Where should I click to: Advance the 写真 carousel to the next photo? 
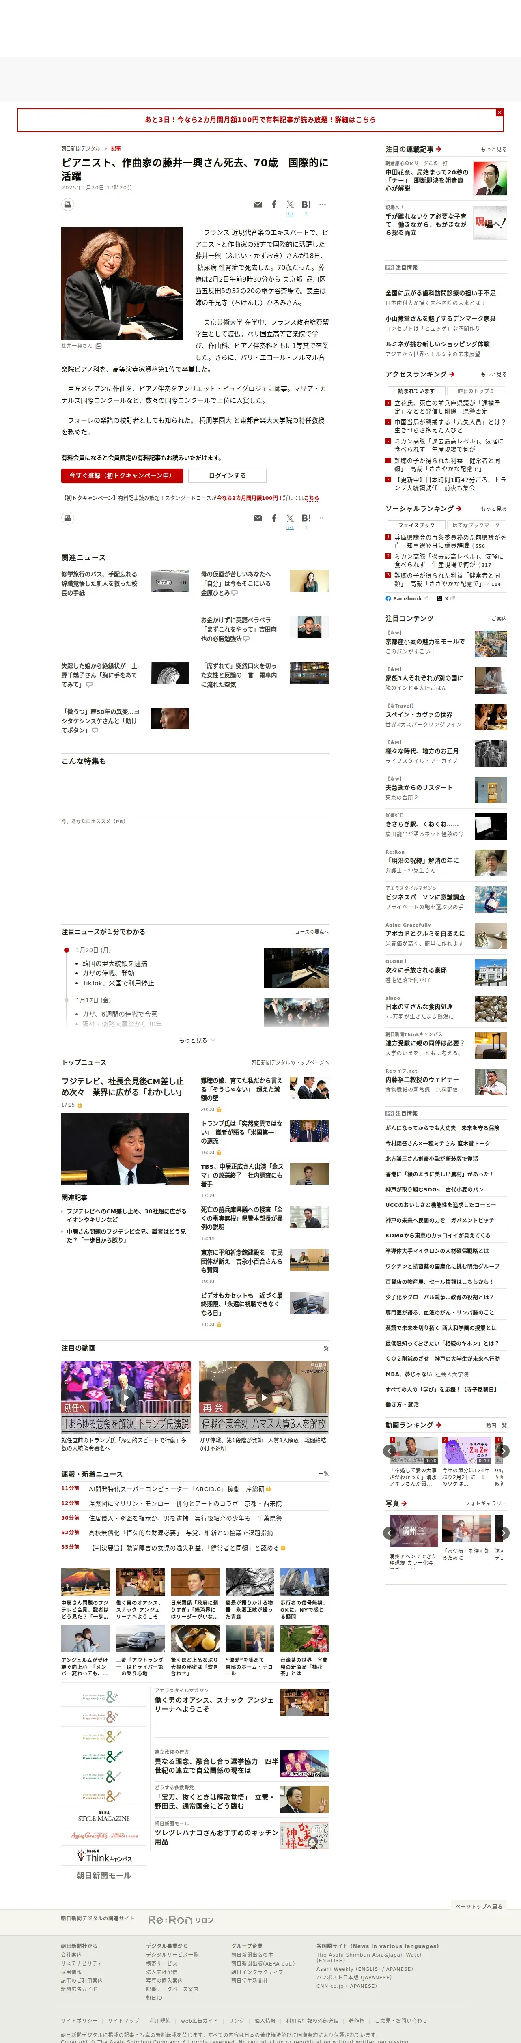click(x=503, y=1533)
